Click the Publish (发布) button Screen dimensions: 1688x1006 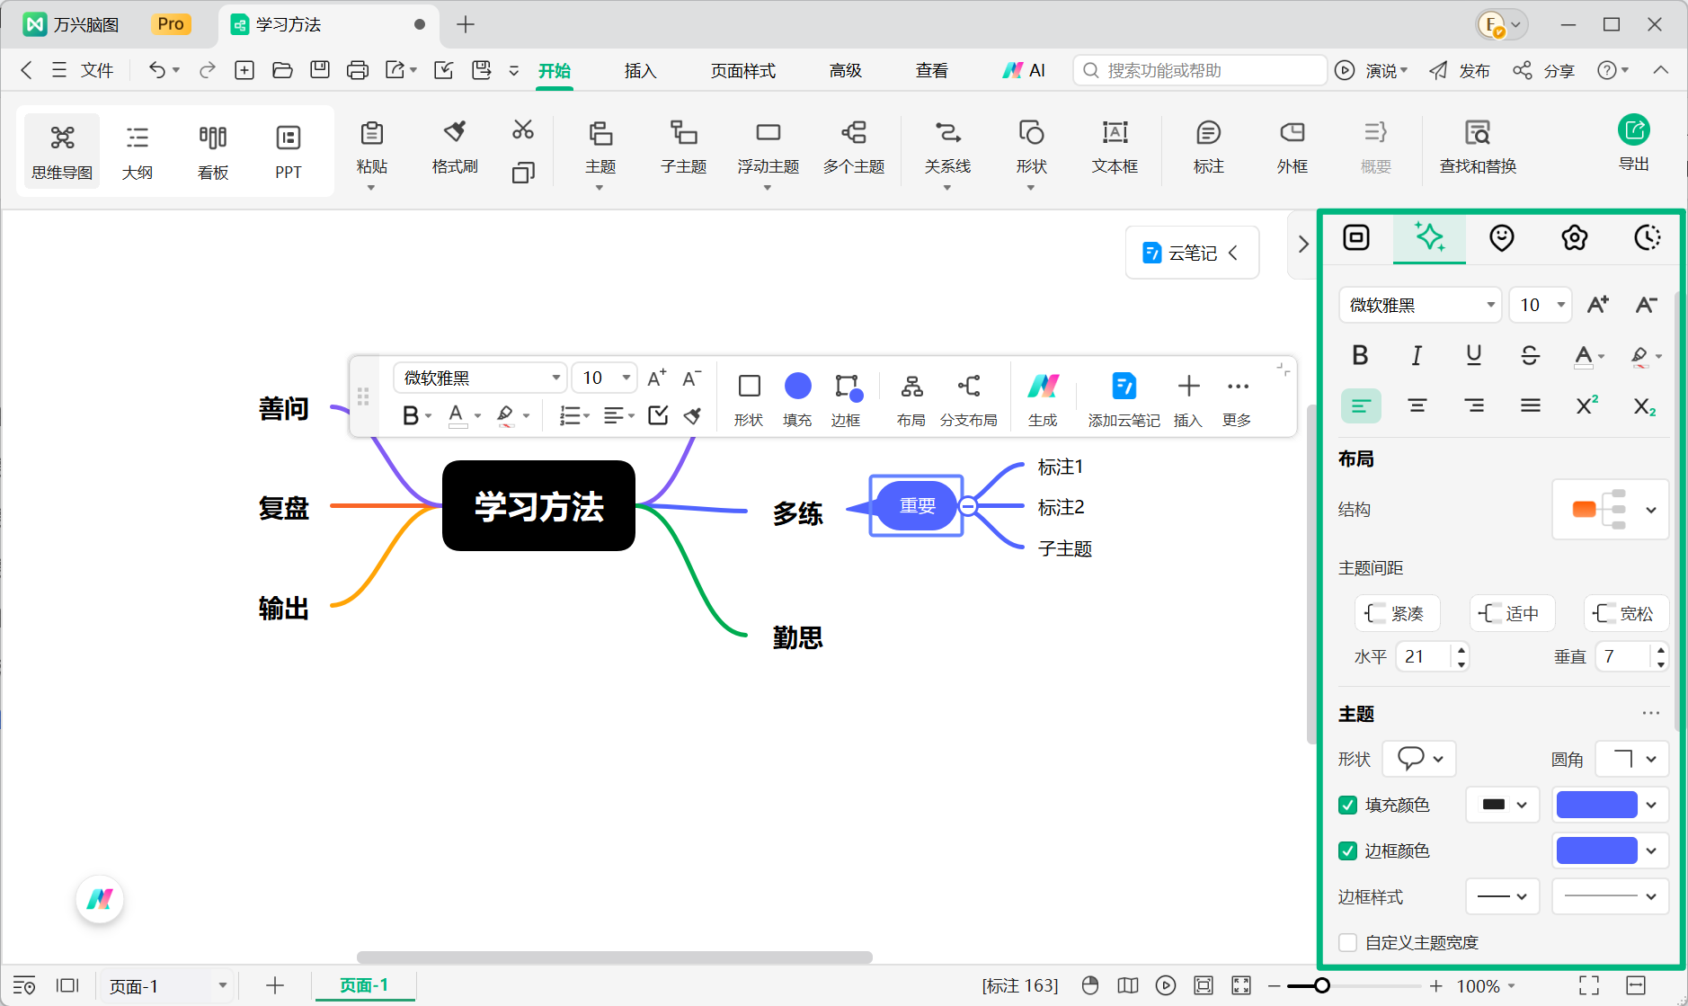(1460, 70)
